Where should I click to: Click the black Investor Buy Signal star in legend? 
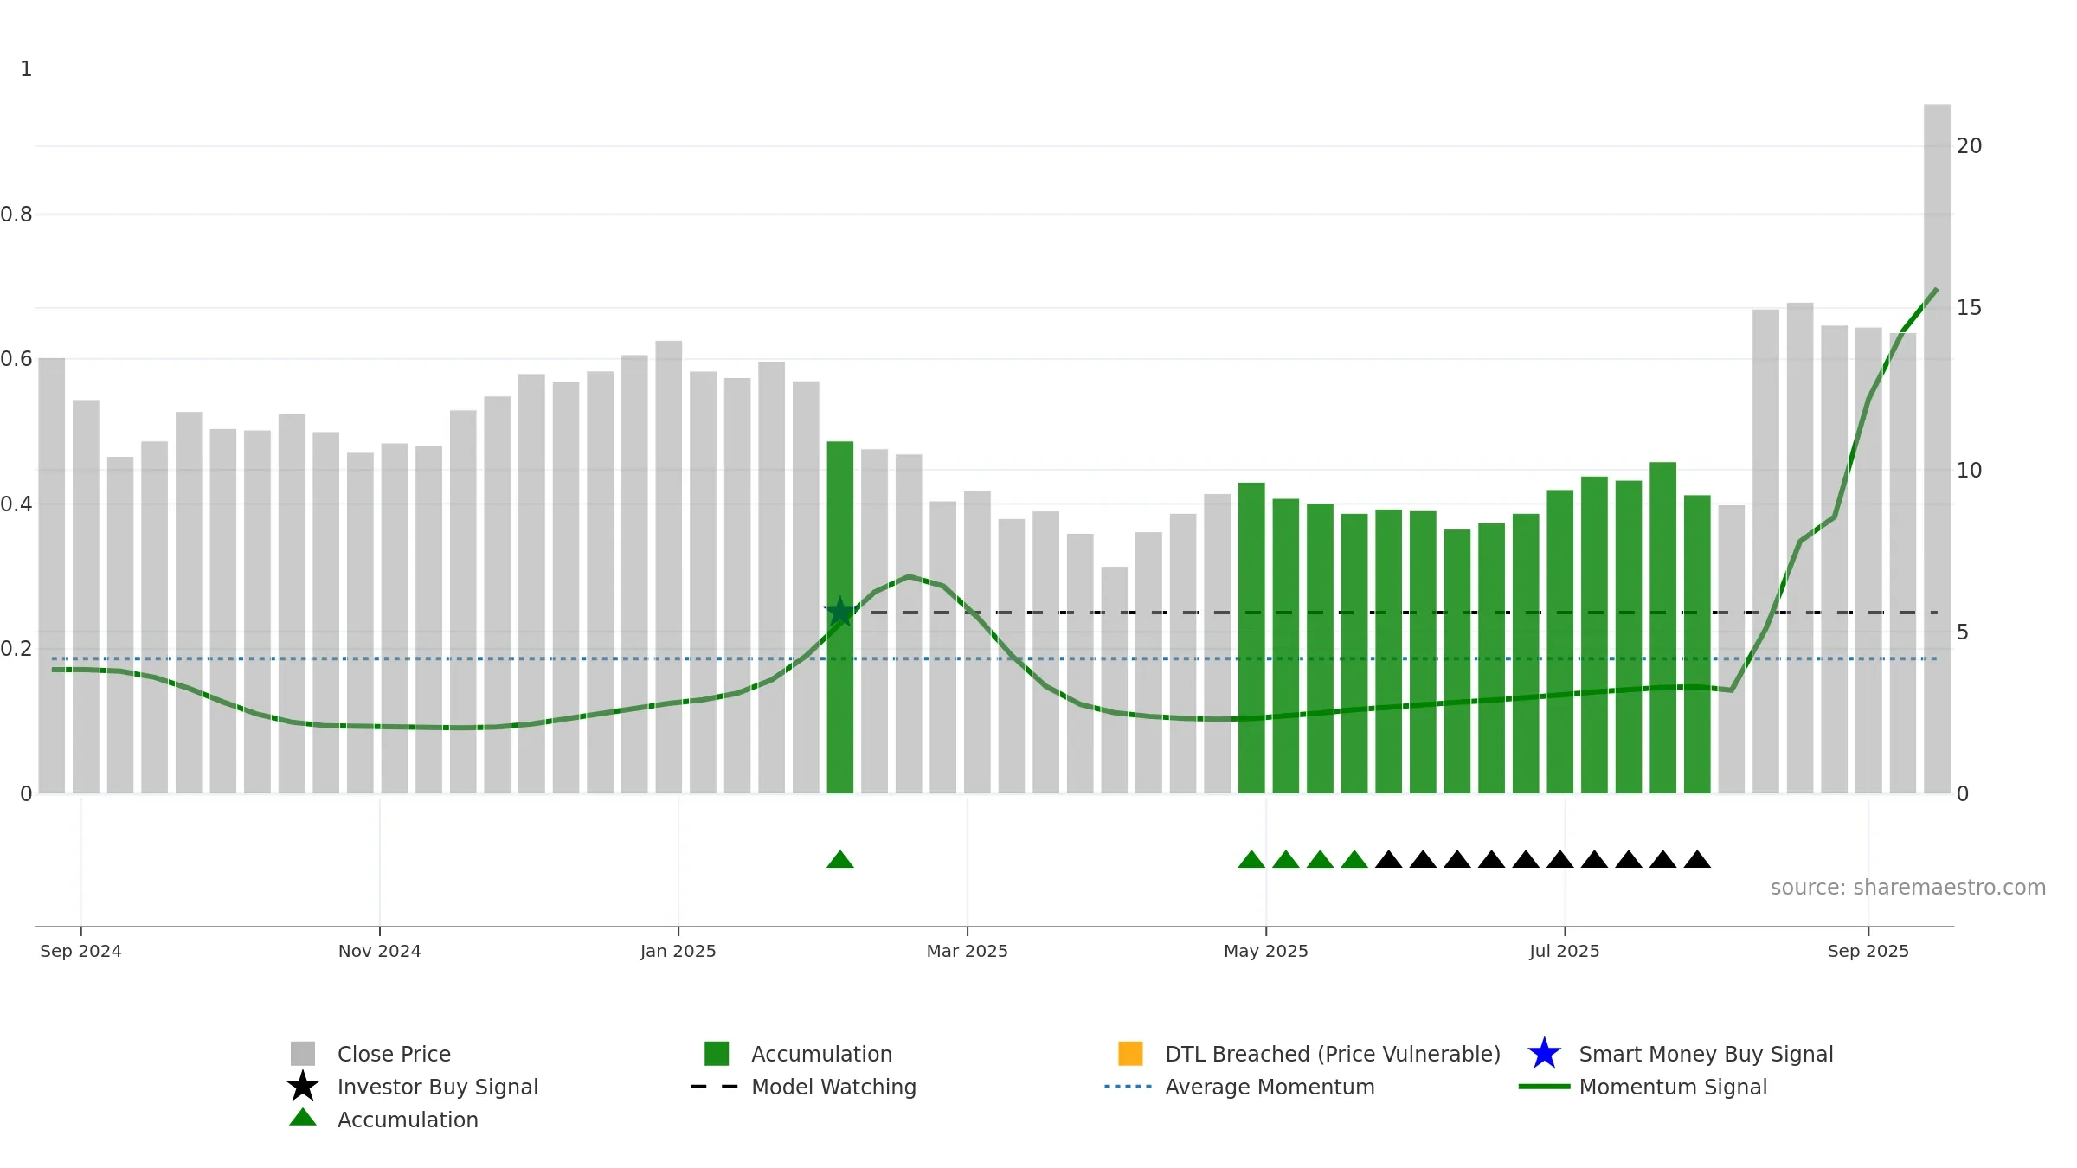coord(303,1086)
